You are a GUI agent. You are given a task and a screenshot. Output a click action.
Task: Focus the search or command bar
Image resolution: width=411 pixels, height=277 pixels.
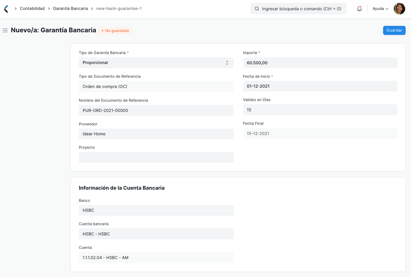[299, 9]
